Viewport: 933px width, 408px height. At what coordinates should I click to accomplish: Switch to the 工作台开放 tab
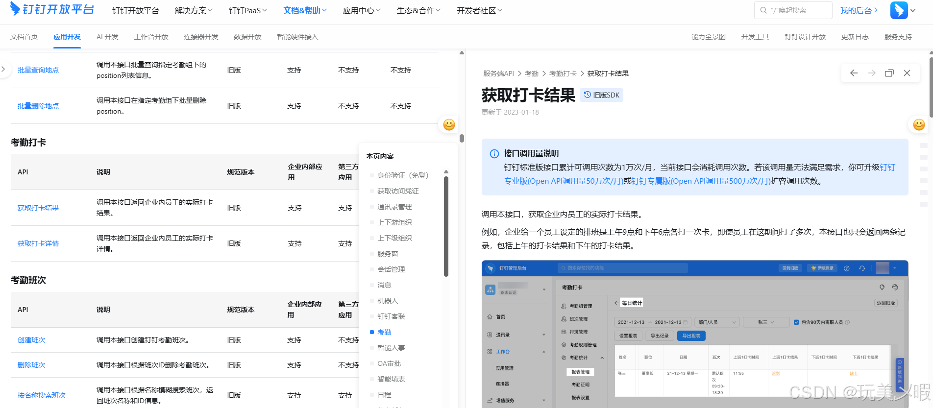pyautogui.click(x=151, y=37)
